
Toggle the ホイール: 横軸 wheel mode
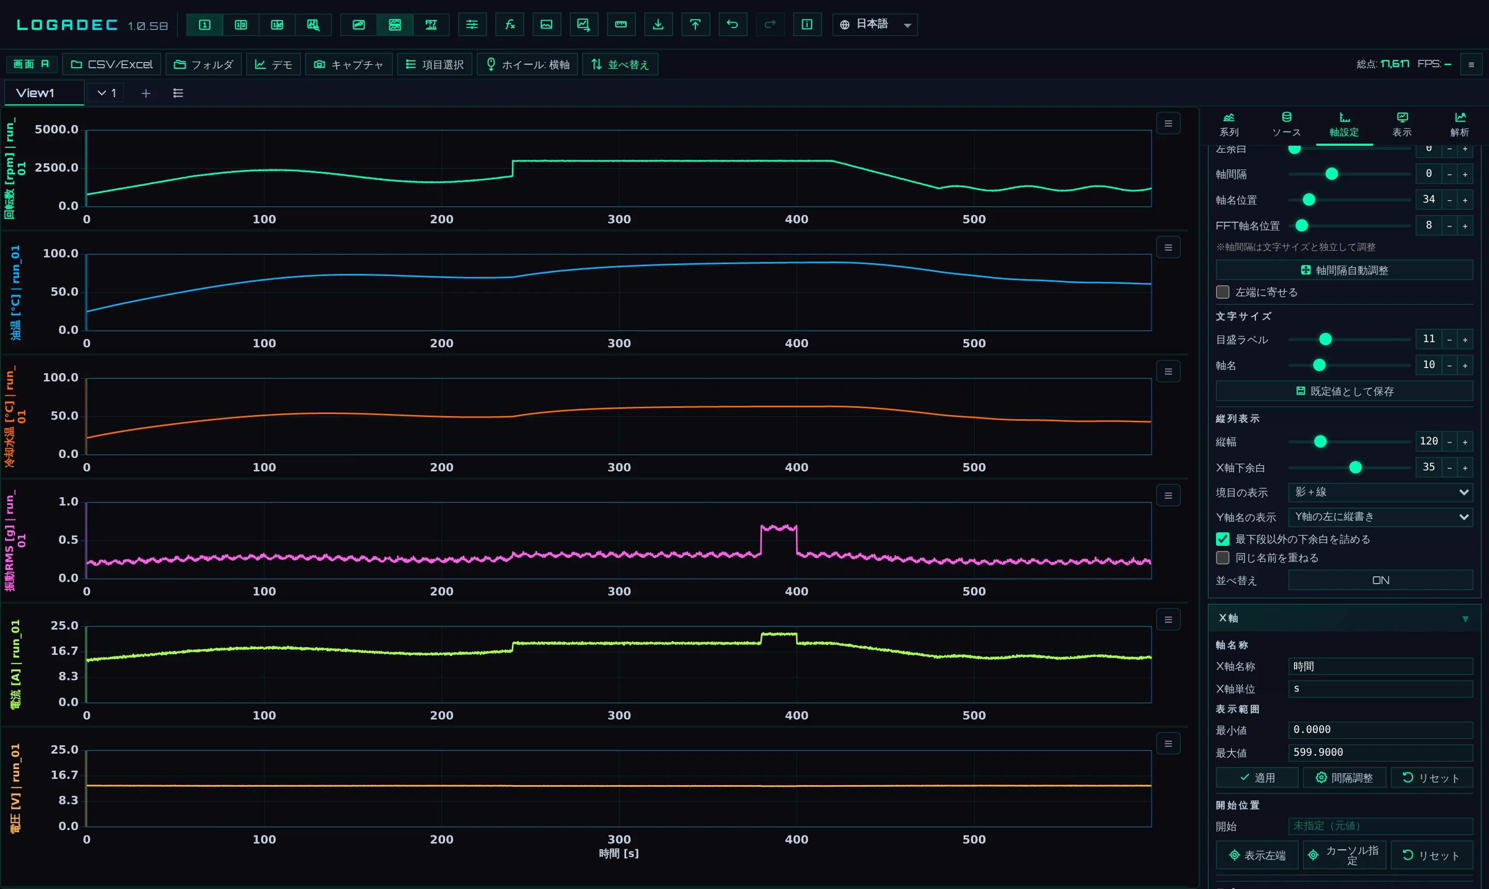[x=527, y=65]
